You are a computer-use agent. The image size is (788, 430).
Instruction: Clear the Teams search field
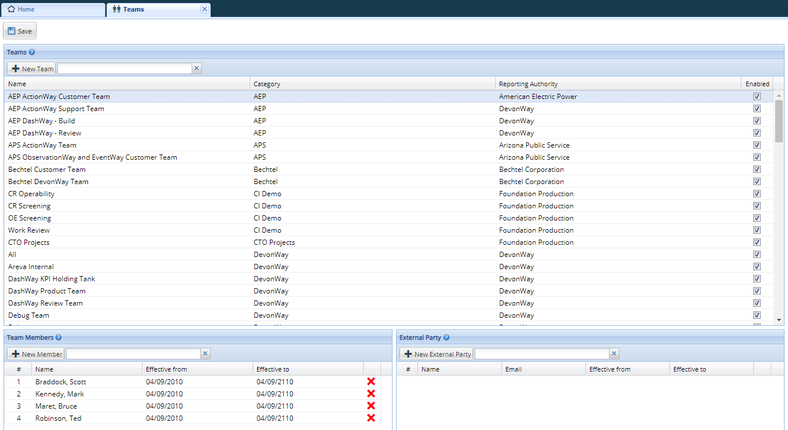196,68
